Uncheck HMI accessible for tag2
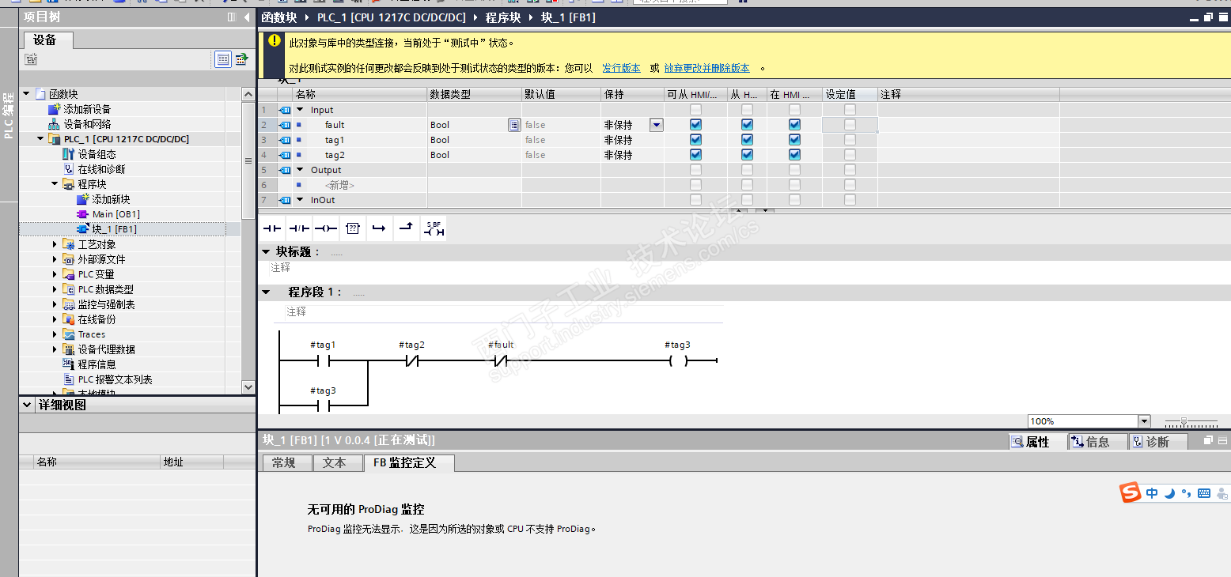Image resolution: width=1231 pixels, height=577 pixels. (695, 155)
